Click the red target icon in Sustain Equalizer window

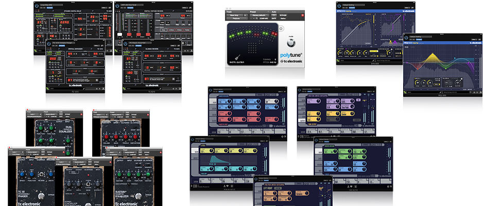161,152
